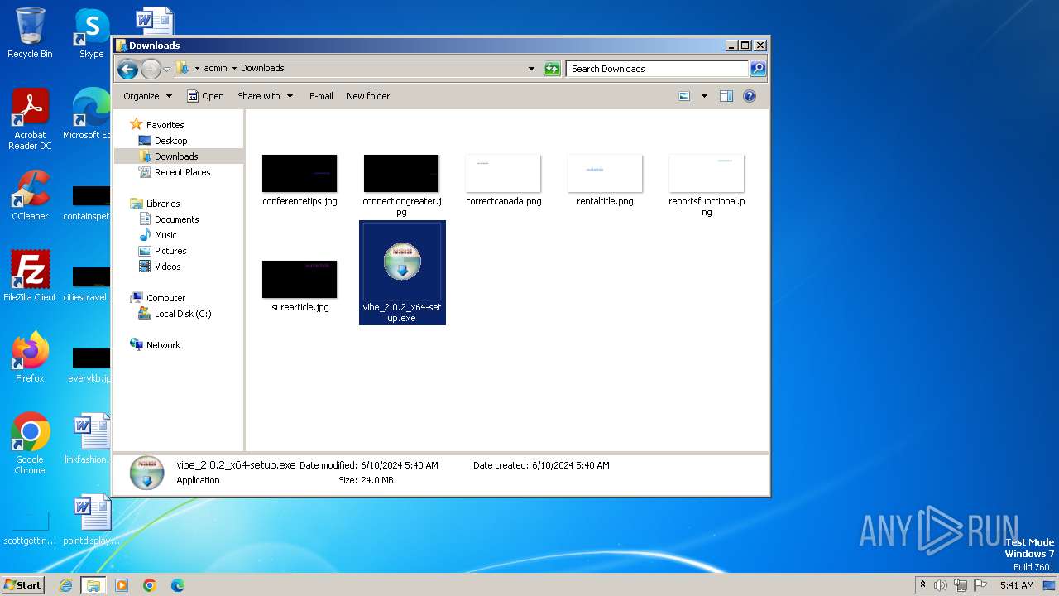The image size is (1059, 596).
Task: Open the Recycle Bin desktop icon
Action: [30, 33]
